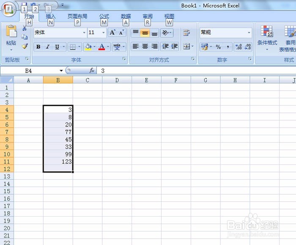The height and width of the screenshot is (245, 296).
Task: Expand borders dropdown arrow
Action: [79, 47]
